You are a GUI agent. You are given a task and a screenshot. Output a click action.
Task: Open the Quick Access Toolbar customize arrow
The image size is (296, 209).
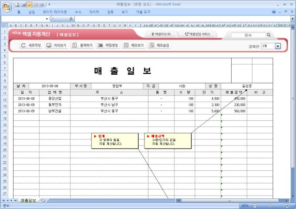pos(49,4)
